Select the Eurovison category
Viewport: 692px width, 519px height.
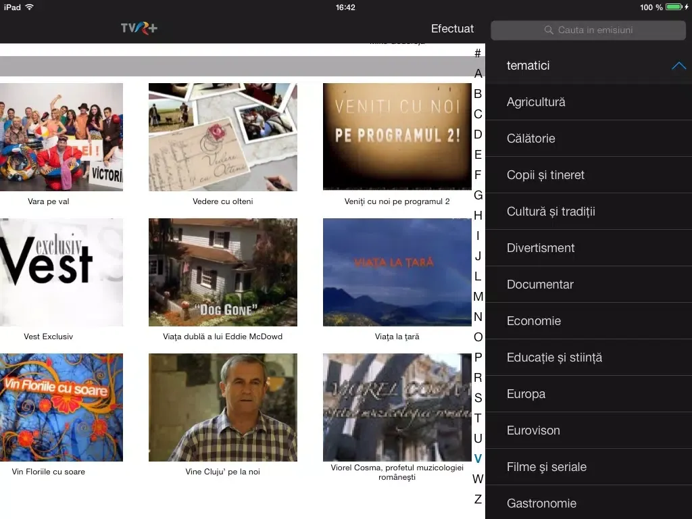pos(589,430)
